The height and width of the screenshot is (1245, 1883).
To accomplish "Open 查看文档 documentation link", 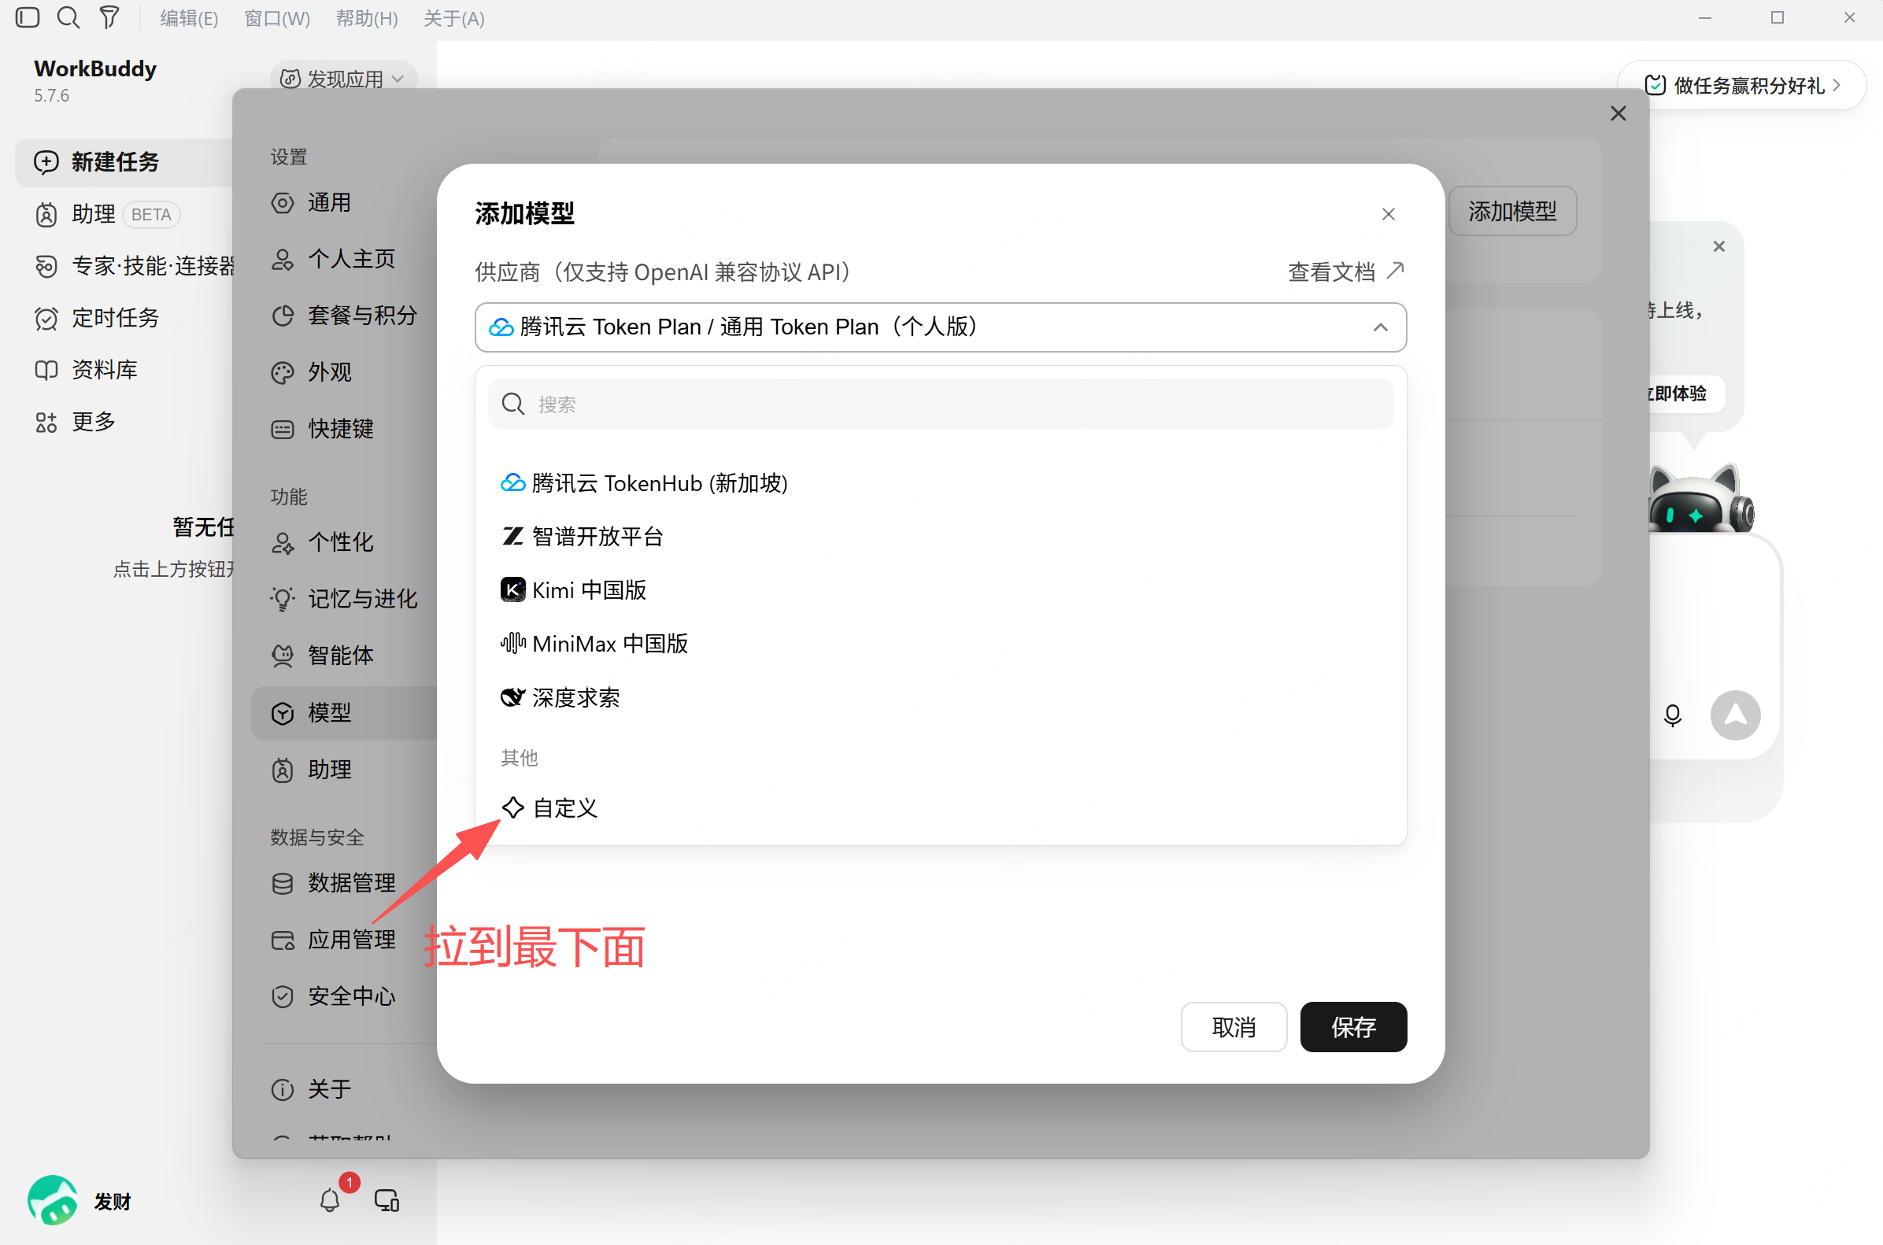I will tap(1345, 272).
